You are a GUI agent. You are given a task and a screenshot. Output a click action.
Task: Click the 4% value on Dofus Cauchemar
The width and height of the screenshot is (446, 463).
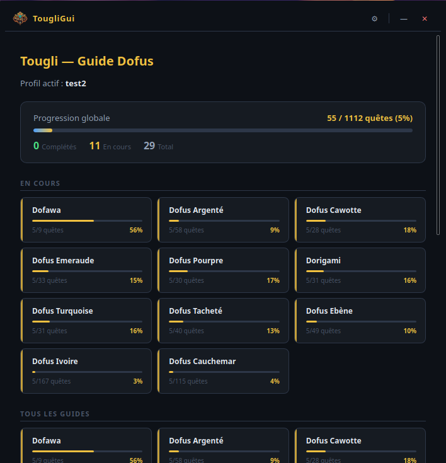(275, 381)
